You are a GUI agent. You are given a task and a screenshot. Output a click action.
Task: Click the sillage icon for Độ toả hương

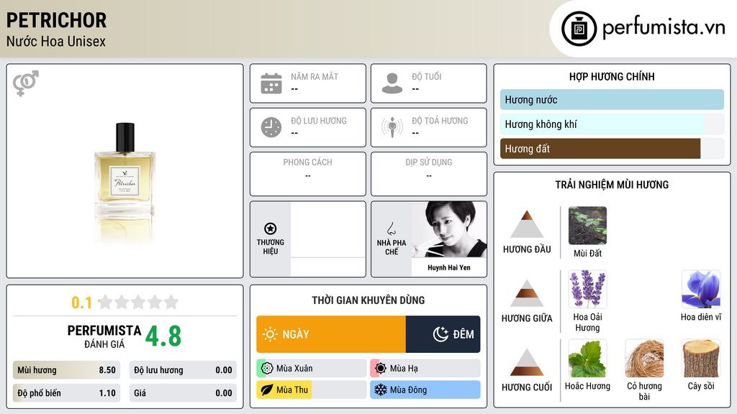pyautogui.click(x=392, y=127)
